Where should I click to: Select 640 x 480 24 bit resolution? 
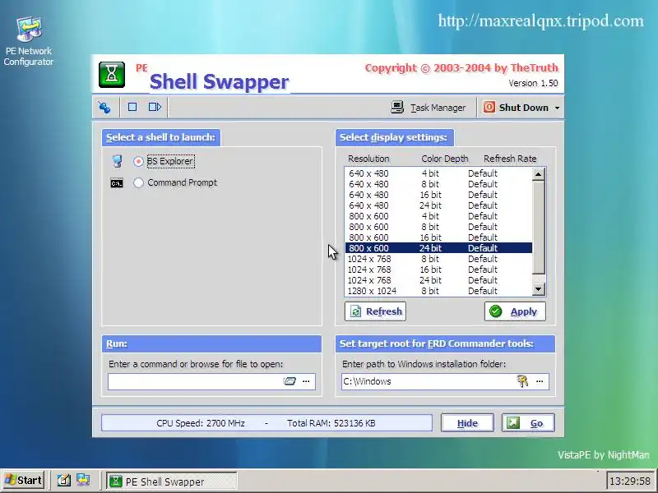coord(438,205)
